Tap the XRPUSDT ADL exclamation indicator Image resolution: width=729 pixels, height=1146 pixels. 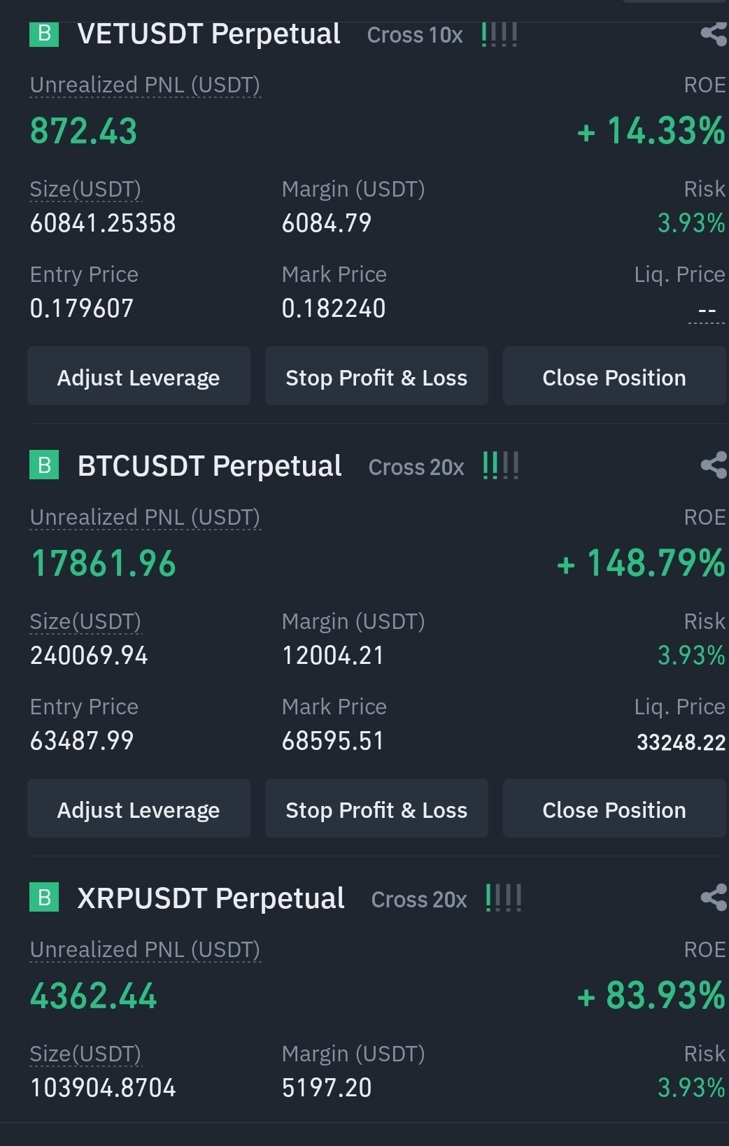[504, 898]
